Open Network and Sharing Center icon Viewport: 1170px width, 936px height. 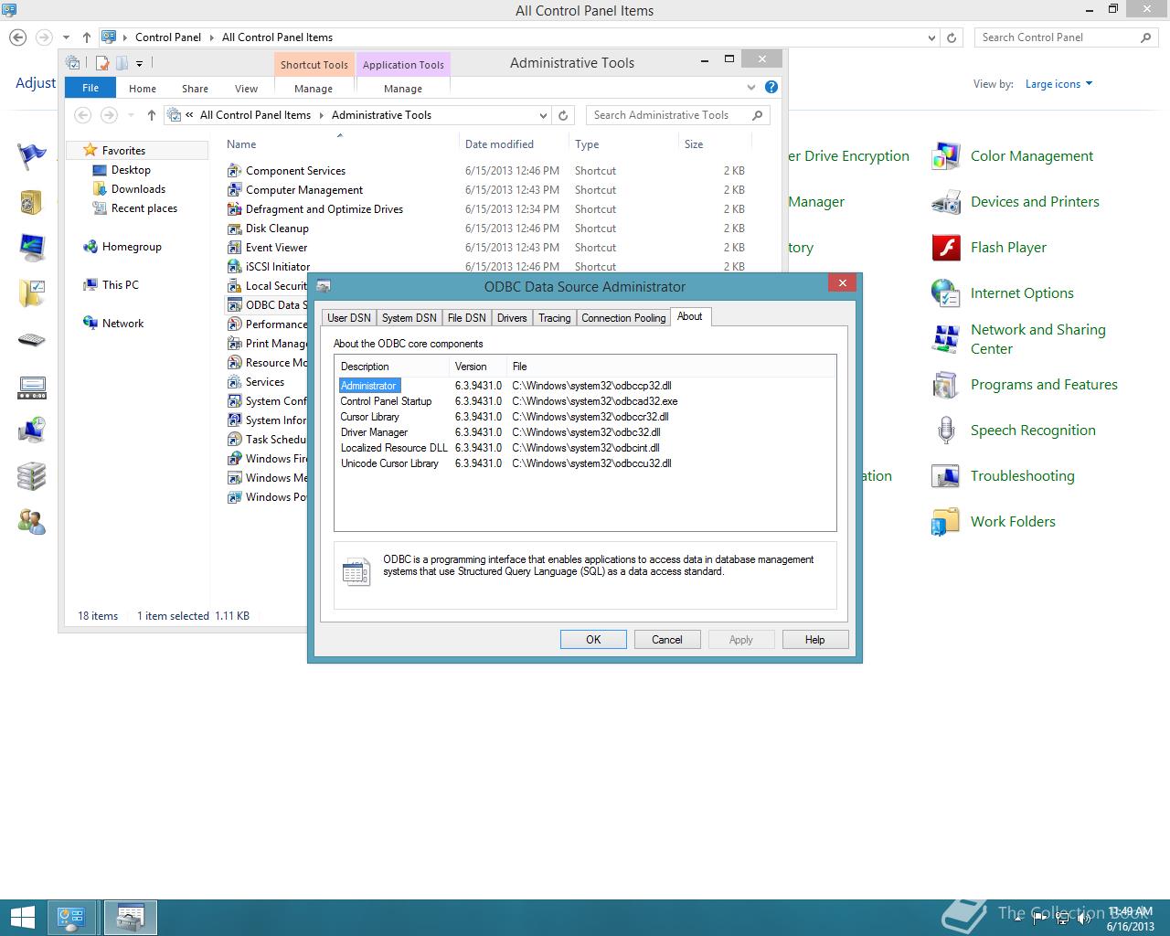[x=945, y=339]
